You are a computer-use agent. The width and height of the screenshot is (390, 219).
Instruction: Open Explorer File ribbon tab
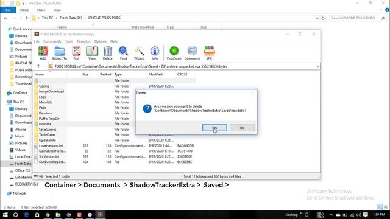8,10
